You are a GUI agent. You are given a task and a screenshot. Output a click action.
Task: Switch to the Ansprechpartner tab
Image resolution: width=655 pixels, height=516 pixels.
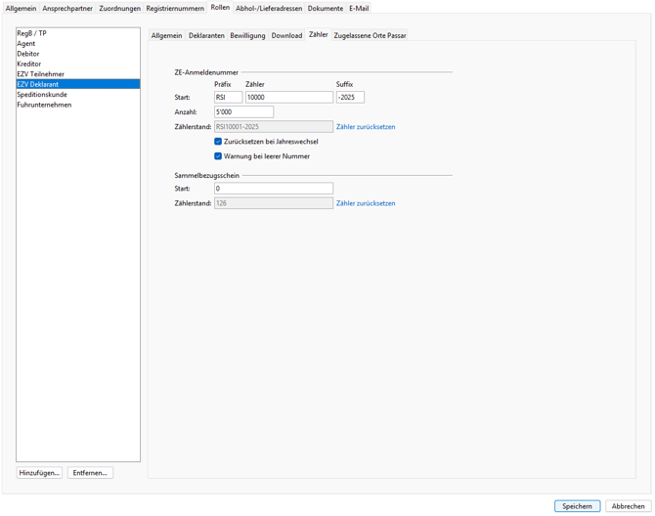pyautogui.click(x=67, y=8)
